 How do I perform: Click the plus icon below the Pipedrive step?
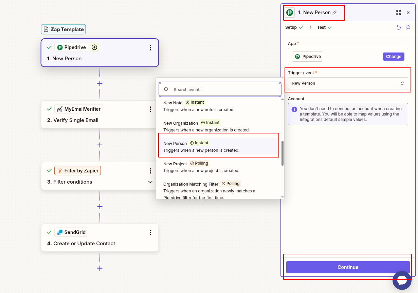[99, 83]
